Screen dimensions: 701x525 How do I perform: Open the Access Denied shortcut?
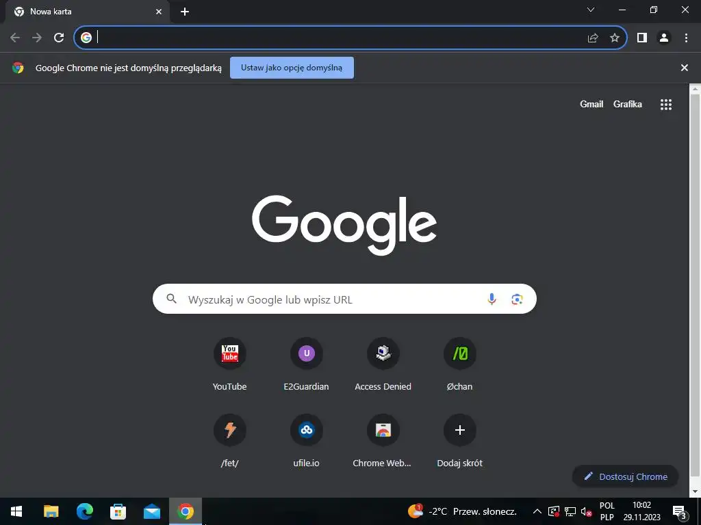point(383,364)
